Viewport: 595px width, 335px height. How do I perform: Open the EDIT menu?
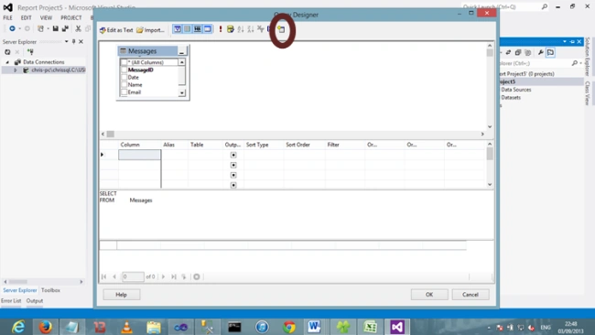27,17
